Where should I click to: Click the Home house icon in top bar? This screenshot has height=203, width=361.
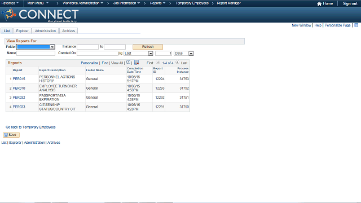319,3
